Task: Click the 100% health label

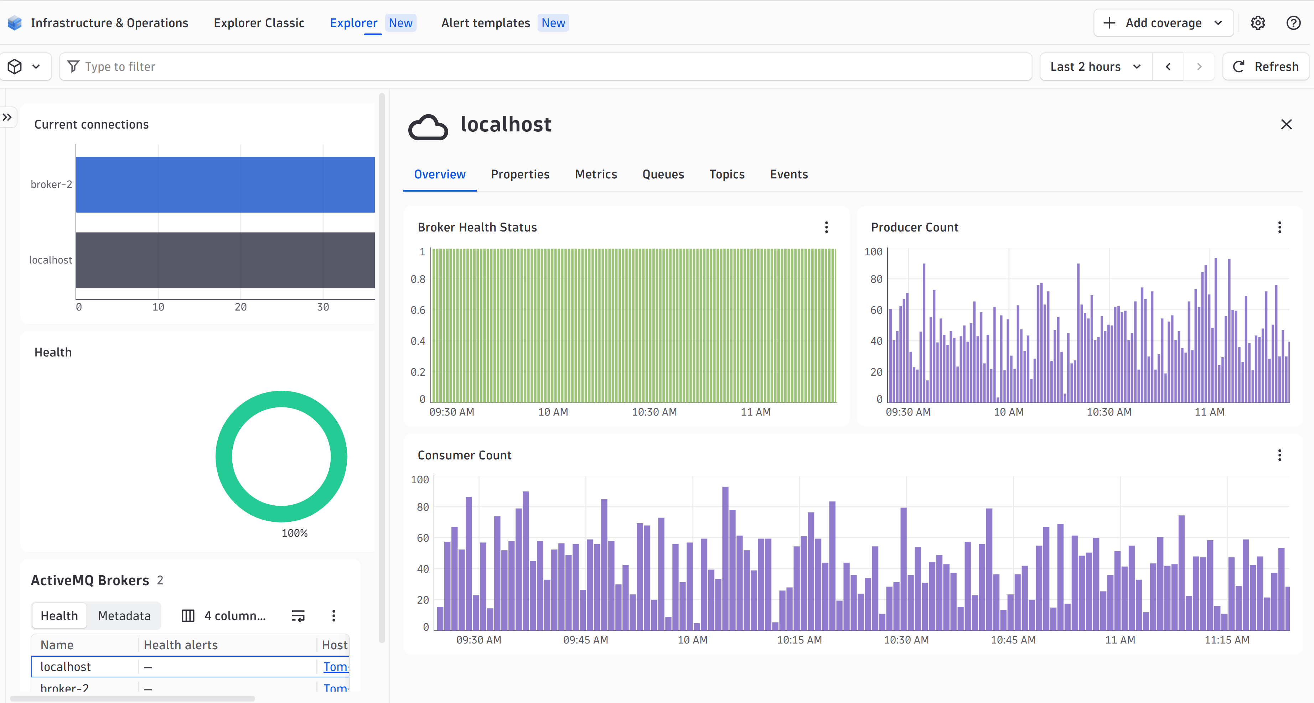Action: pyautogui.click(x=295, y=533)
